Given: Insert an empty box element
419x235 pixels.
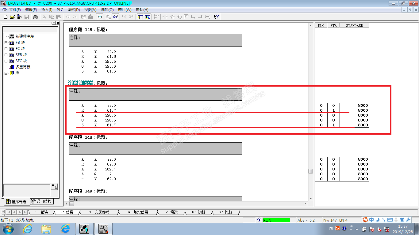Looking at the screenshot, I should [x=186, y=17].
